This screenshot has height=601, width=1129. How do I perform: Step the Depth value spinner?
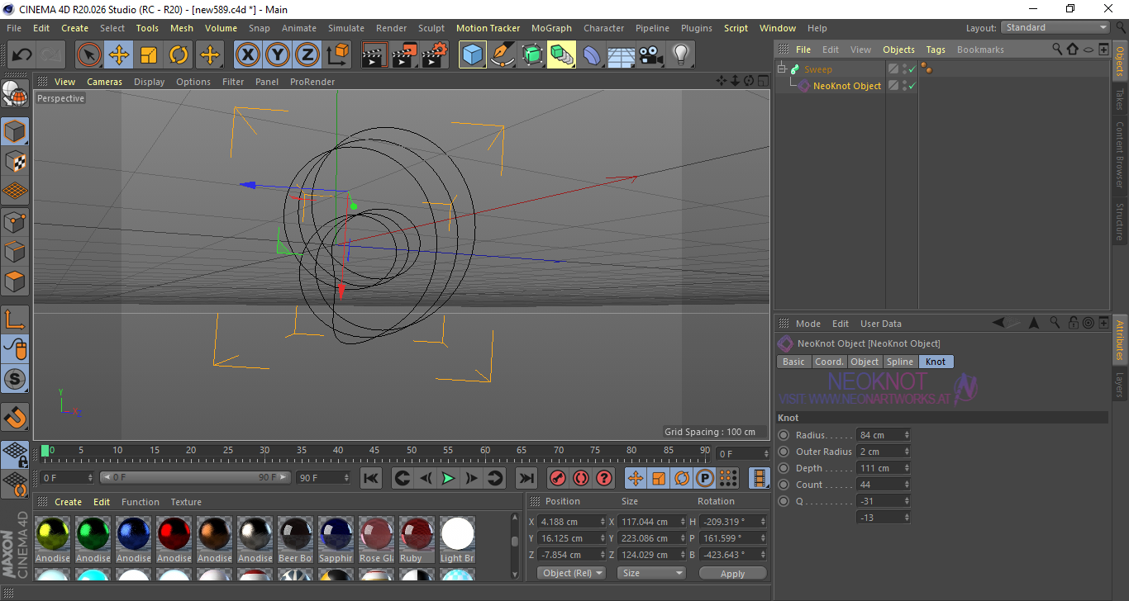907,468
